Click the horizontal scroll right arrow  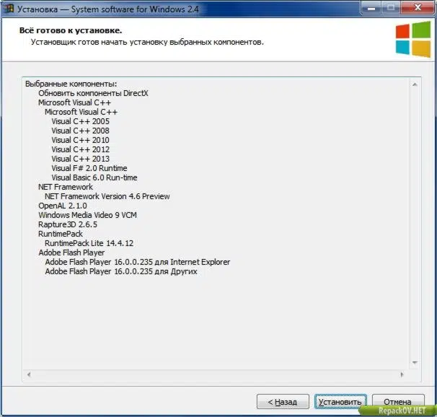tap(402, 374)
